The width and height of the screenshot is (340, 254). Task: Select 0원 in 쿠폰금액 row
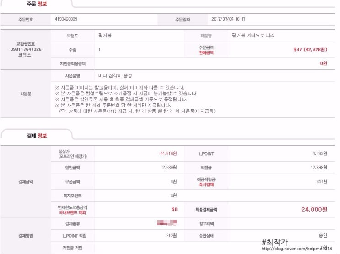coord(173,181)
